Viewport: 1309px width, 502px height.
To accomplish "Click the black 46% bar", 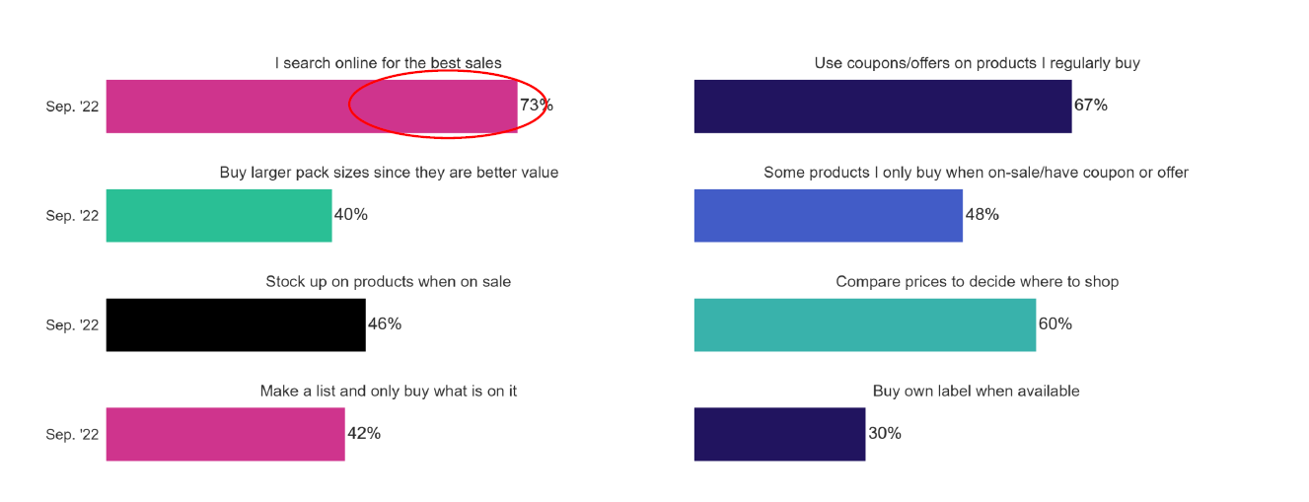I will (x=235, y=324).
